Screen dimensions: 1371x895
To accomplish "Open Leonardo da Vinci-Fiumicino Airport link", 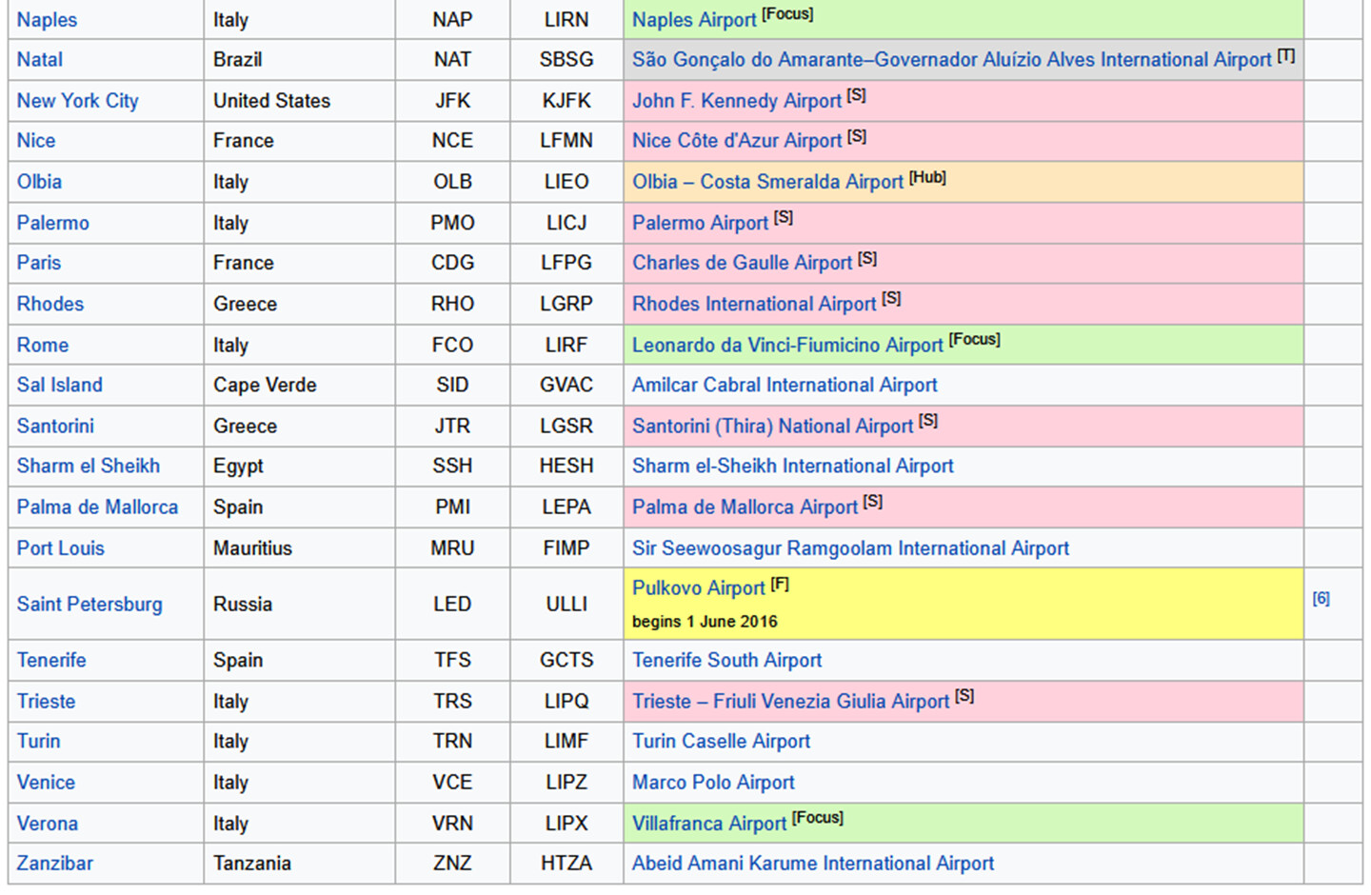I will (x=786, y=346).
